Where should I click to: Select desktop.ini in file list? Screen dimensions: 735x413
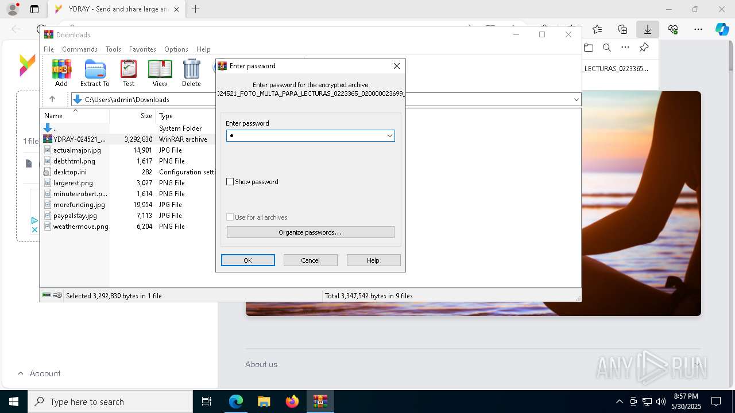(70, 172)
